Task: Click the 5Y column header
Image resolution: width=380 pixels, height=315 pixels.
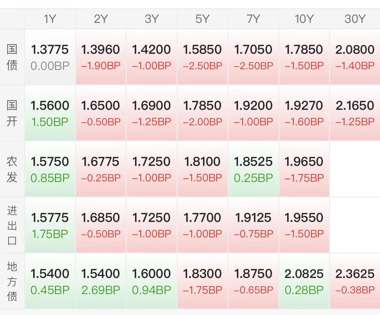Action: coord(202,19)
